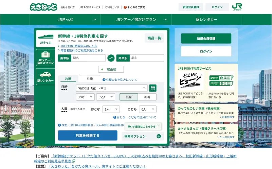Open 障害者割引のご利用方法 link
The height and width of the screenshot is (169, 272).
click(x=82, y=50)
